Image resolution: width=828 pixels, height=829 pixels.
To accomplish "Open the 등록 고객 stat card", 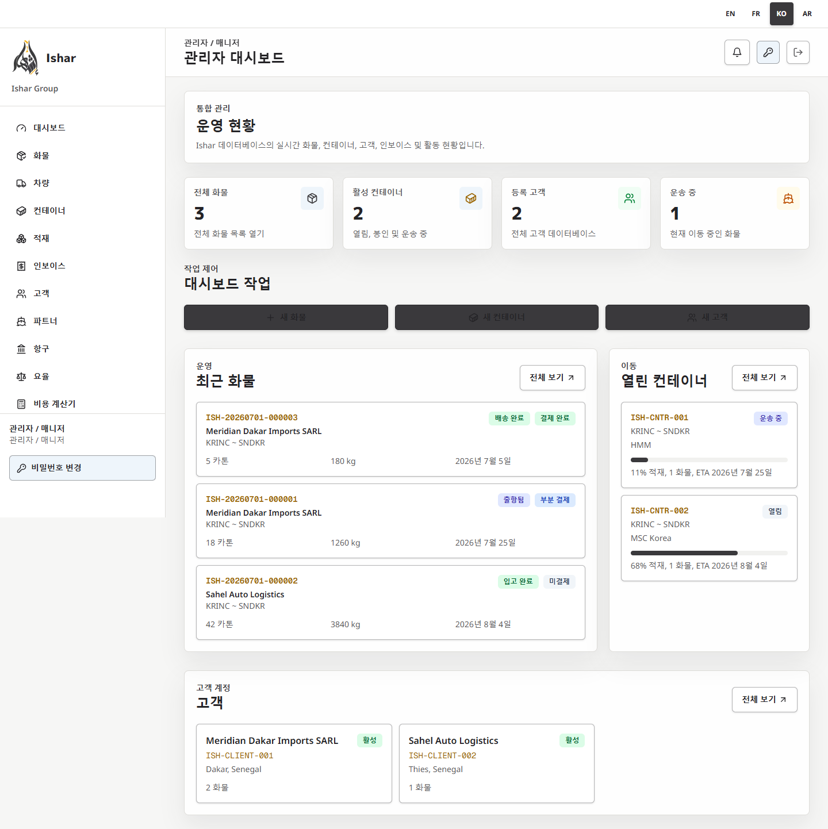I will tap(576, 213).
